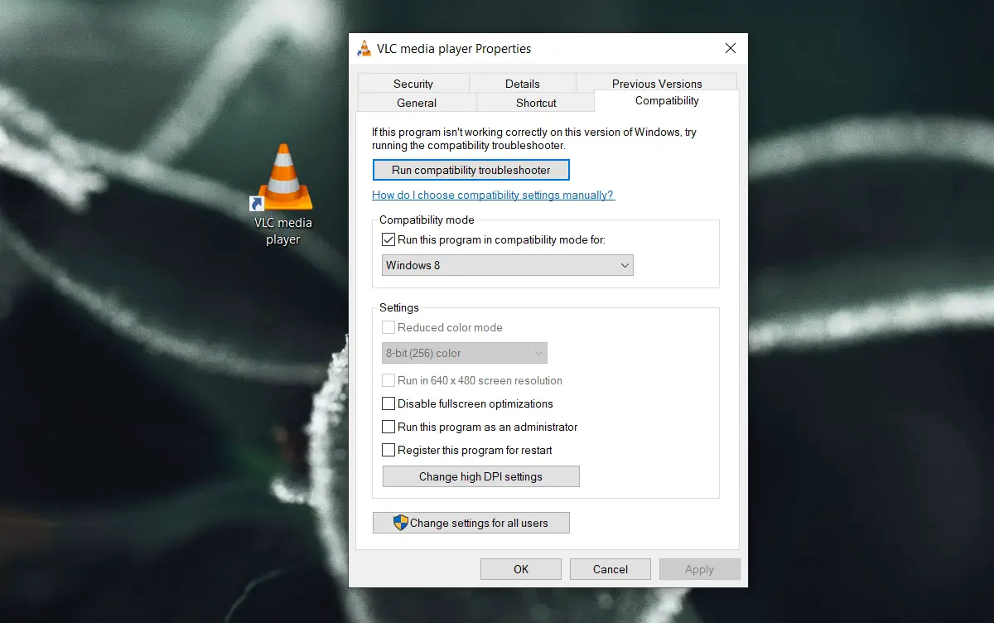Check Run this program as an administrator

[x=388, y=427]
